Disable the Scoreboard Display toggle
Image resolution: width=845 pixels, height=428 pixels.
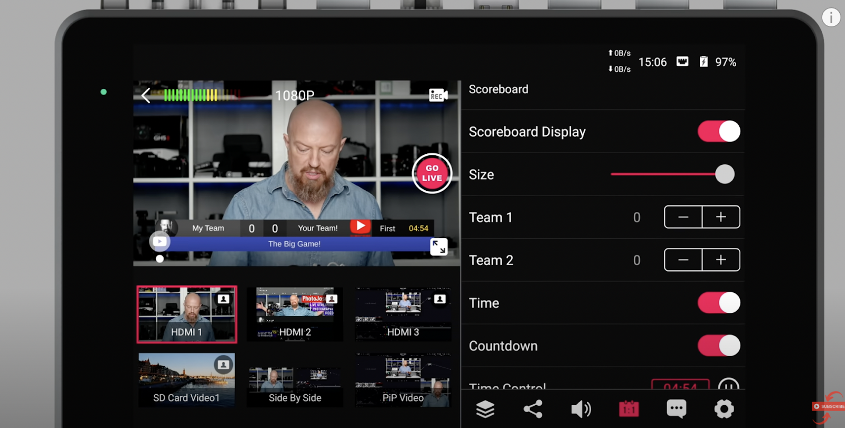pyautogui.click(x=719, y=132)
